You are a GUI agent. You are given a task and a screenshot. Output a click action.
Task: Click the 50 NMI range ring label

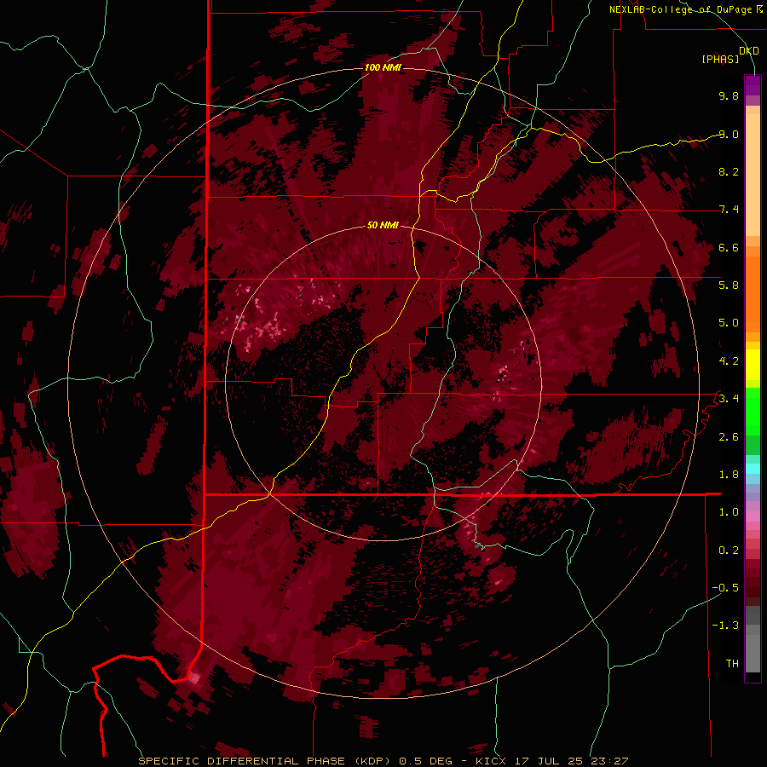383,225
